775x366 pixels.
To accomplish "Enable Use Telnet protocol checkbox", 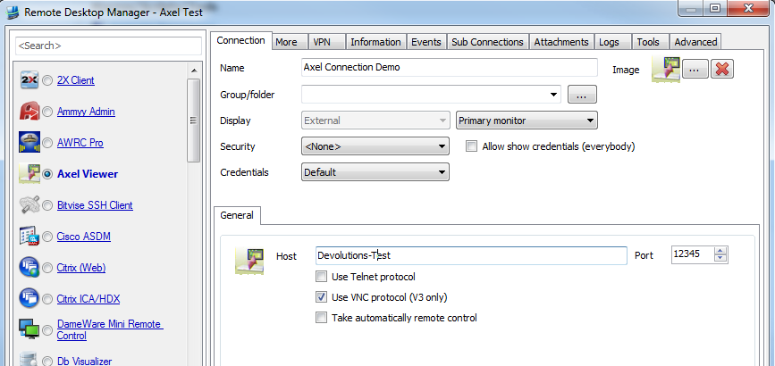I will pyautogui.click(x=321, y=277).
